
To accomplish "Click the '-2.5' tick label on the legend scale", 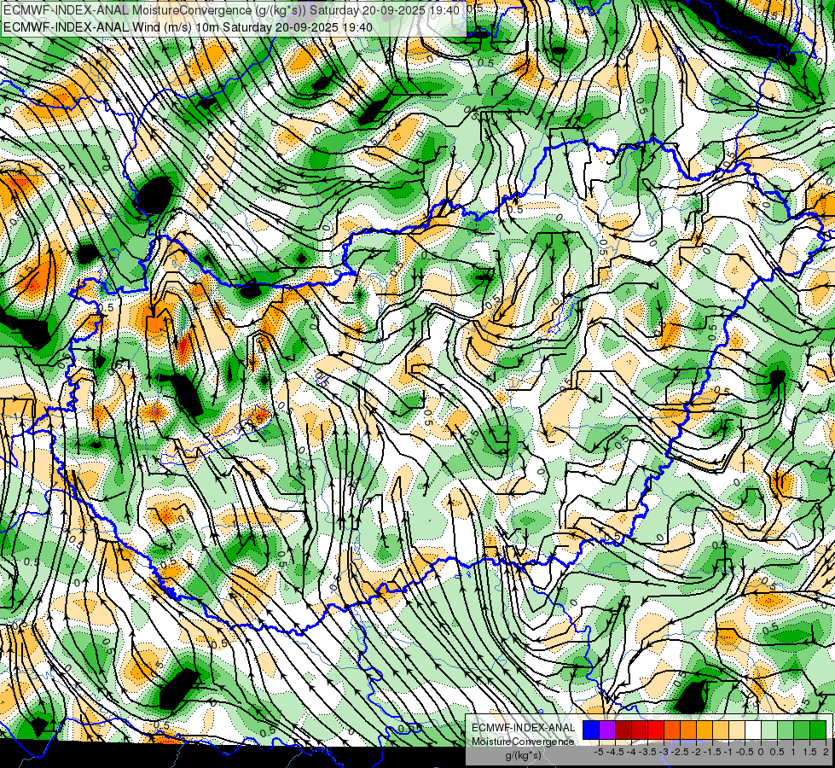I will (x=680, y=752).
